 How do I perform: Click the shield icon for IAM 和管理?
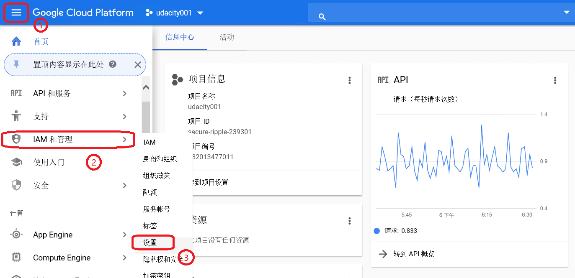point(16,139)
